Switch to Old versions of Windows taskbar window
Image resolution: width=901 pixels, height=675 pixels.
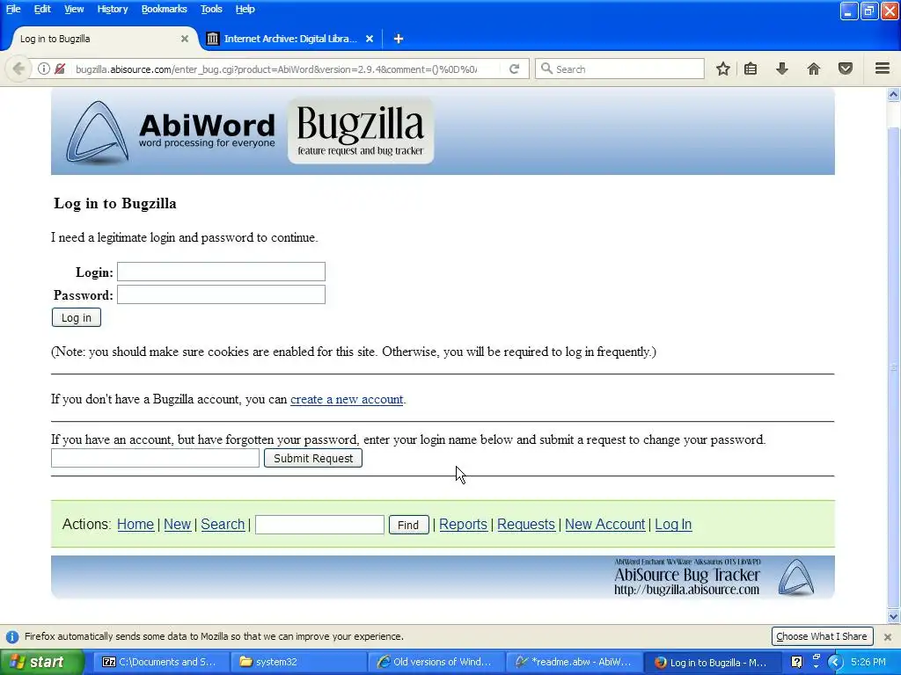coord(436,662)
